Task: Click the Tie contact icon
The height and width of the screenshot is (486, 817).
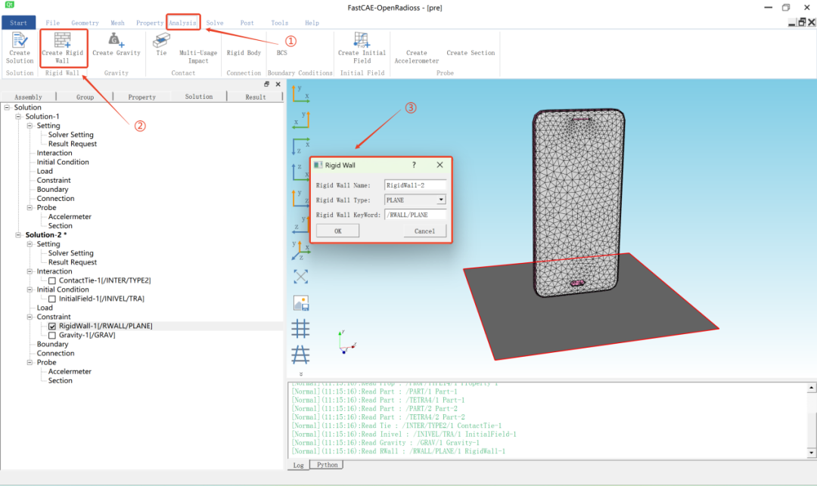Action: coord(162,45)
